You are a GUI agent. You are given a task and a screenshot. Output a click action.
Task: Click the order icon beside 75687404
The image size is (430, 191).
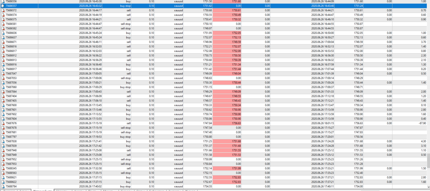point(3,96)
